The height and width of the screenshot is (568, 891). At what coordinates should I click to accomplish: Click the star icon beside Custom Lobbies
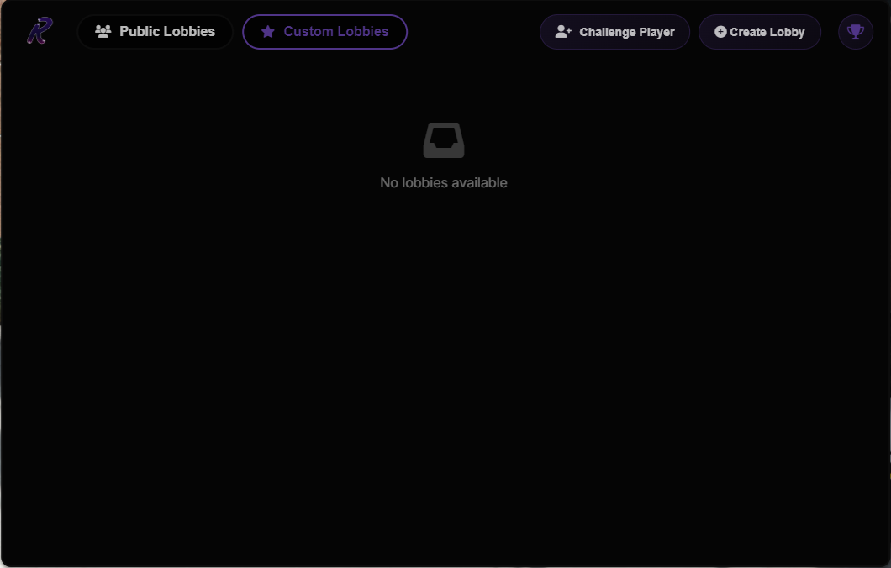[x=267, y=32]
